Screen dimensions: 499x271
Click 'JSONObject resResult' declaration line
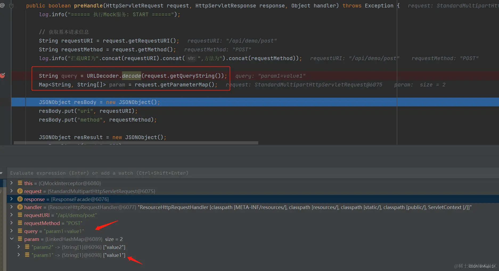pos(103,137)
